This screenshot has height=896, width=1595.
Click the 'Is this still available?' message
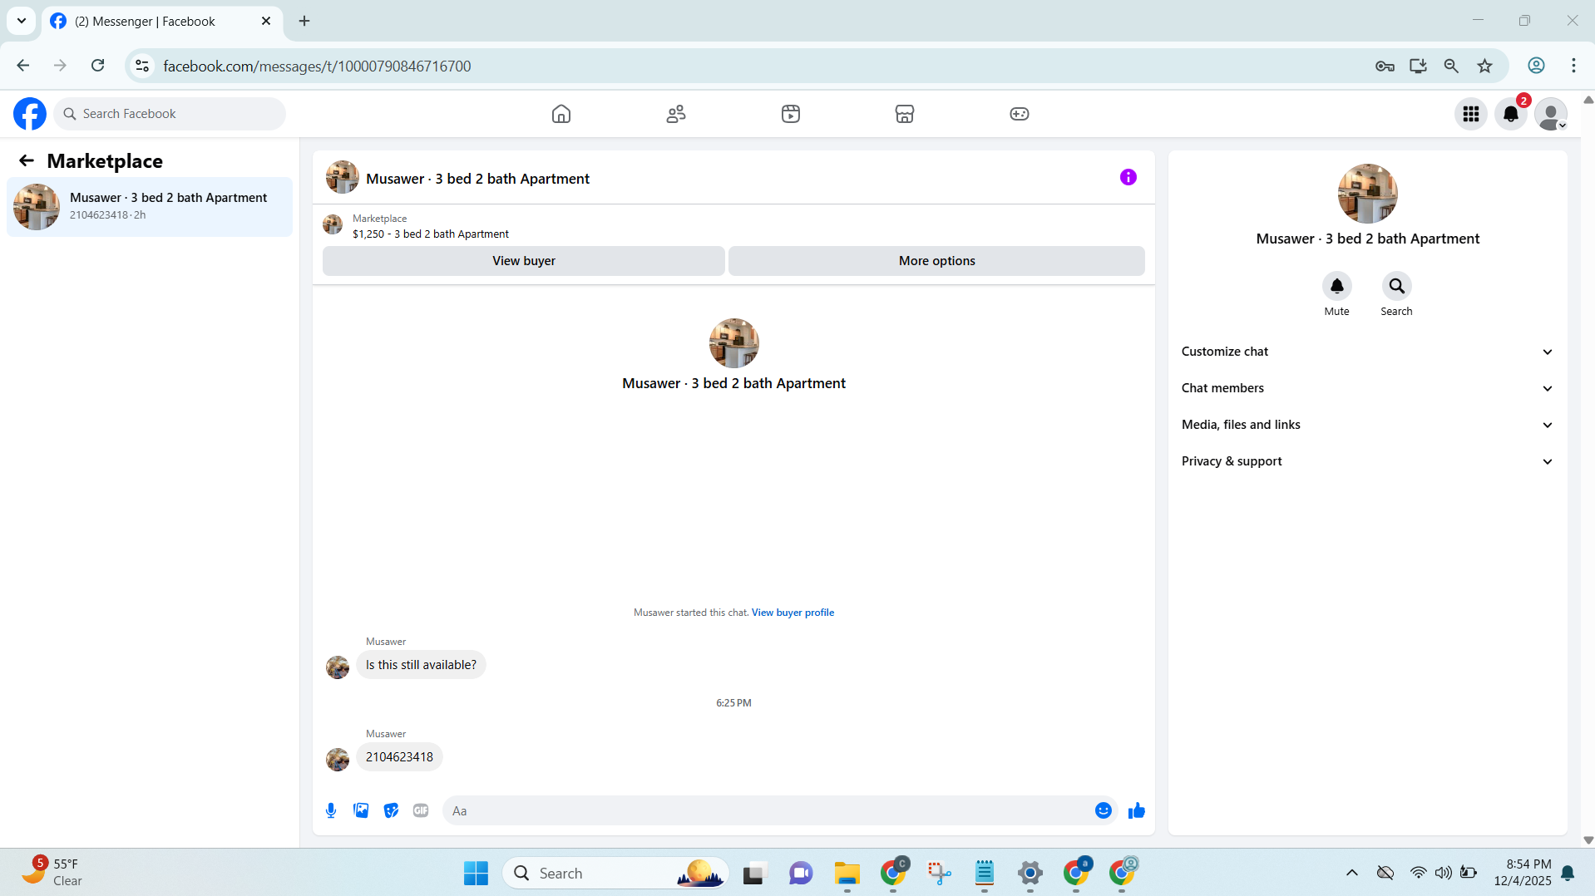click(x=422, y=665)
